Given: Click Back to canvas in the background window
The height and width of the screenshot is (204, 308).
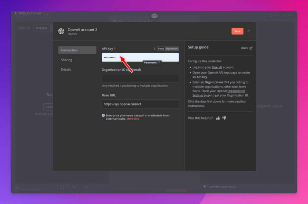Looking at the screenshot, I should pyautogui.click(x=28, y=13).
